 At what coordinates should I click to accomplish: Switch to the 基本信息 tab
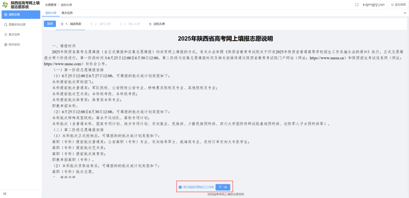point(67,13)
